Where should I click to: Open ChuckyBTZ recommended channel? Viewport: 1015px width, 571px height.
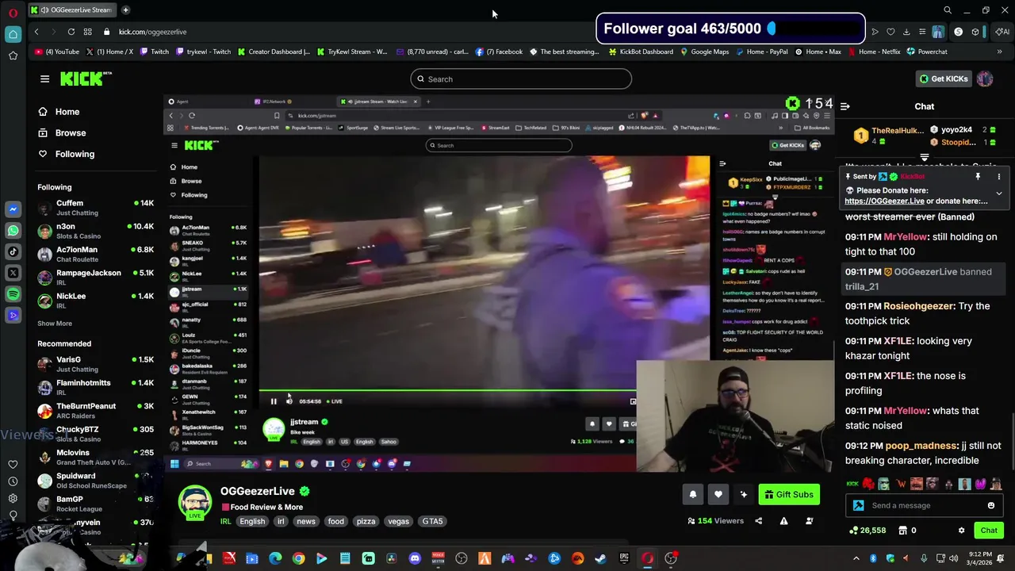[x=95, y=433]
